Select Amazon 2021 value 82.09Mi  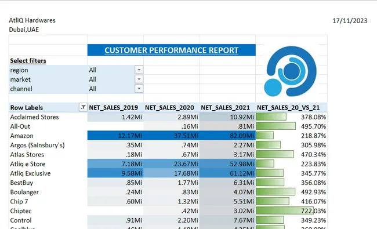point(227,136)
